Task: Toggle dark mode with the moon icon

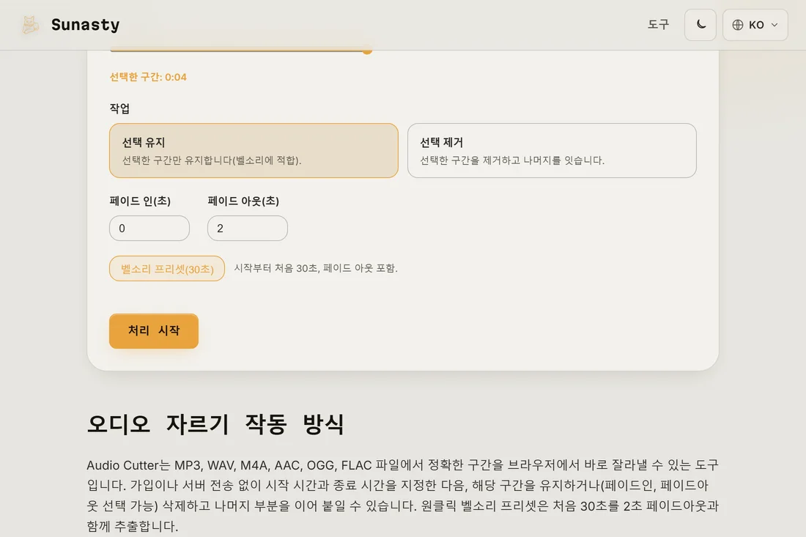Action: click(x=700, y=25)
